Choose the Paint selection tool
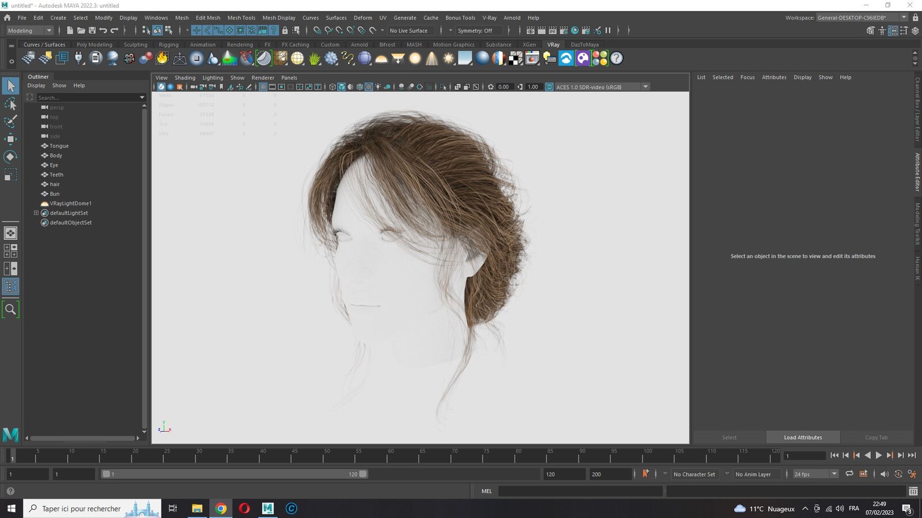Viewport: 922px width, 518px height. pos(10,121)
